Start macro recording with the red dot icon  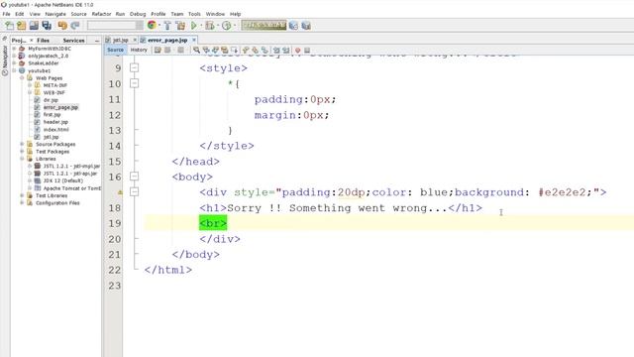[298, 51]
